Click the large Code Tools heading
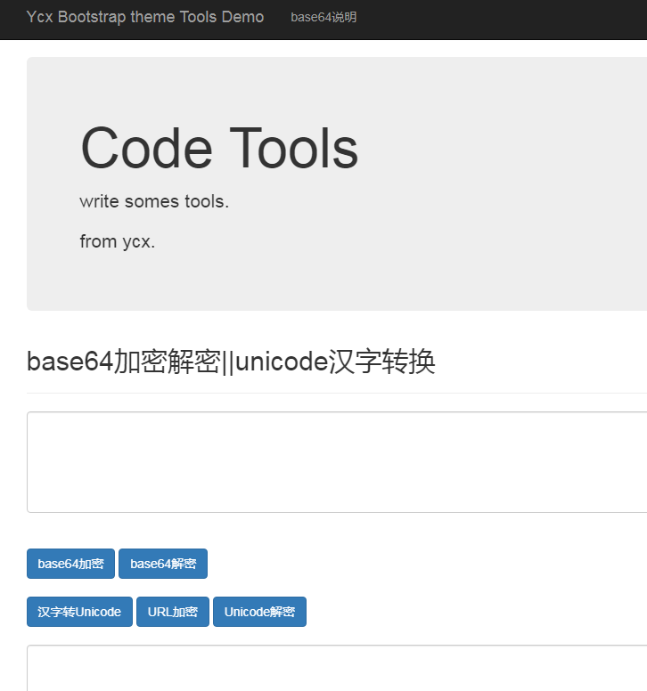647x691 pixels. tap(219, 148)
